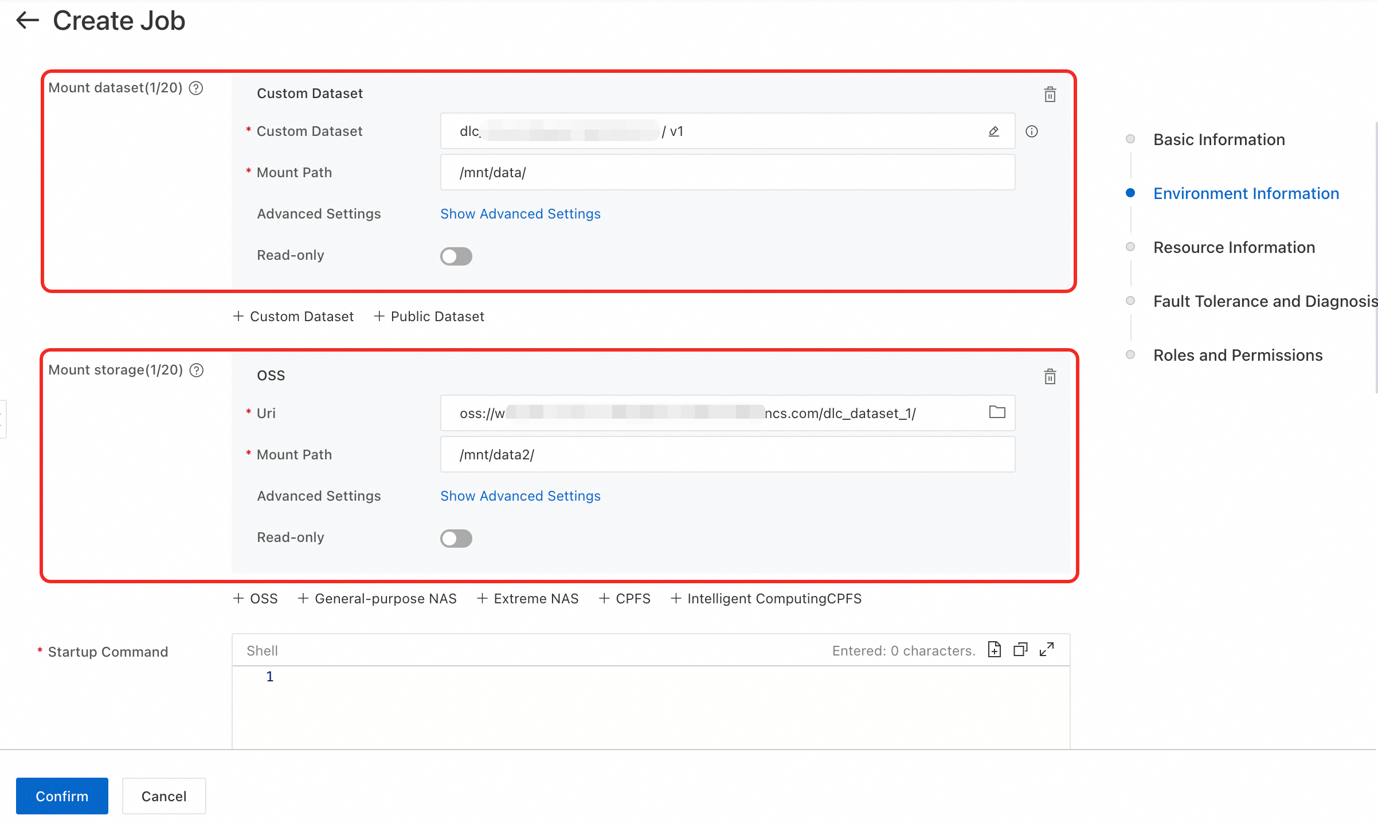The width and height of the screenshot is (1378, 827).
Task: Show Advanced Settings for OSS mount
Action: click(520, 496)
